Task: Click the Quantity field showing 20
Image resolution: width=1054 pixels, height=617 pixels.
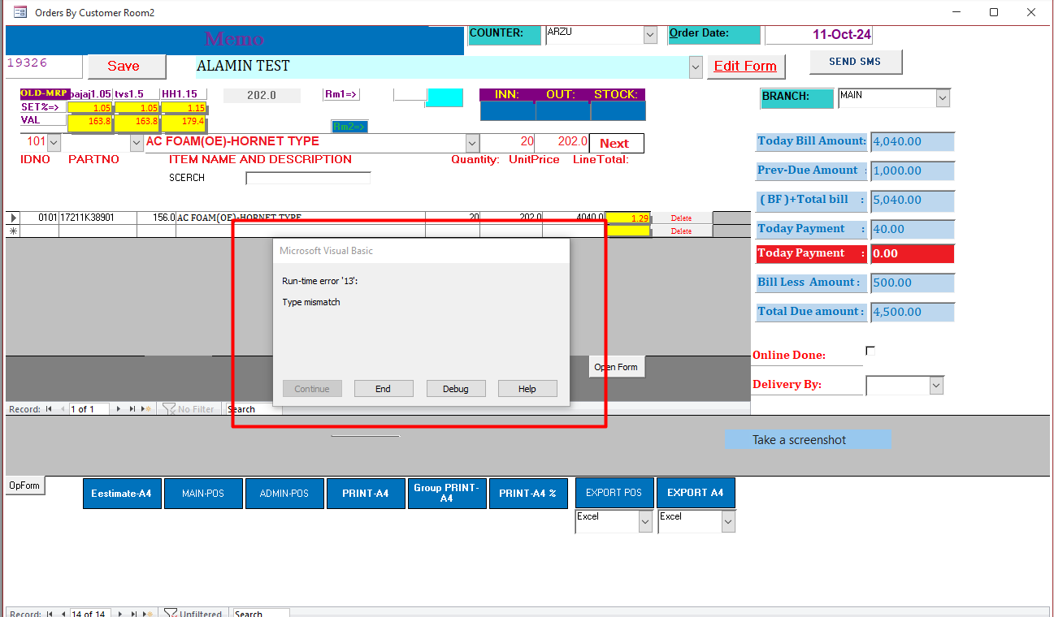Action: 508,142
